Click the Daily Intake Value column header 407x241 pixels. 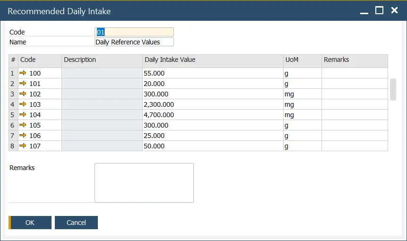pyautogui.click(x=213, y=60)
